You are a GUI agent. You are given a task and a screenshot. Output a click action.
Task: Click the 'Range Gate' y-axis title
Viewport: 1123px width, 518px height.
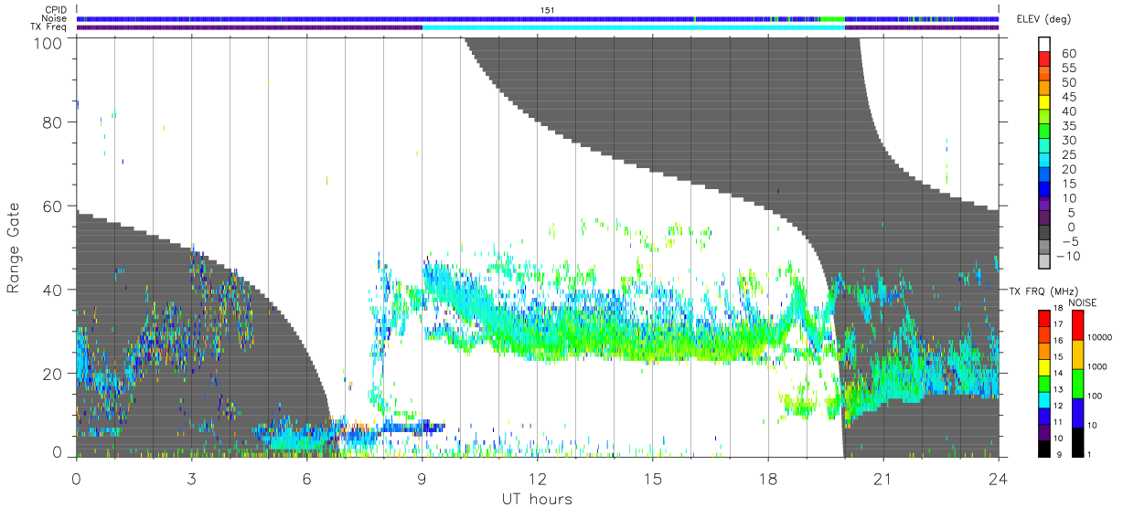coord(14,248)
